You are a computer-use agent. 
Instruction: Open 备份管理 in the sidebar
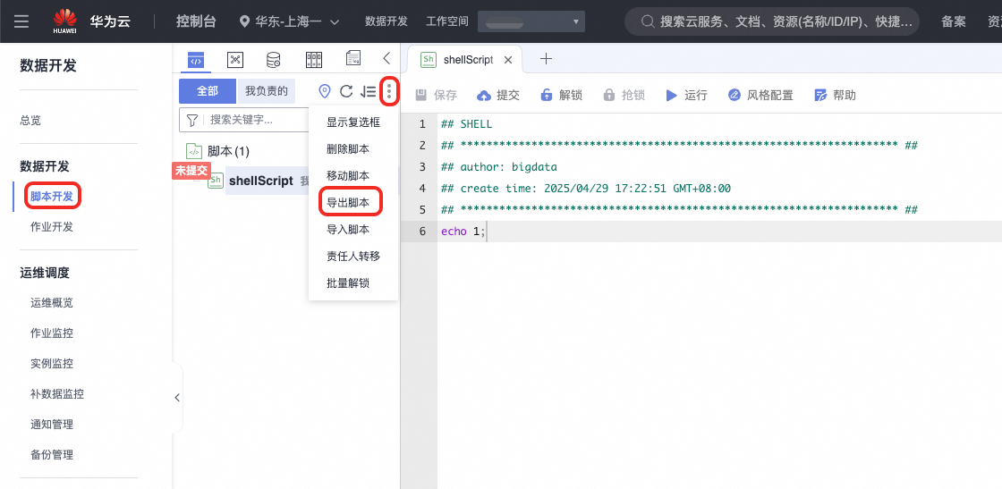click(52, 455)
